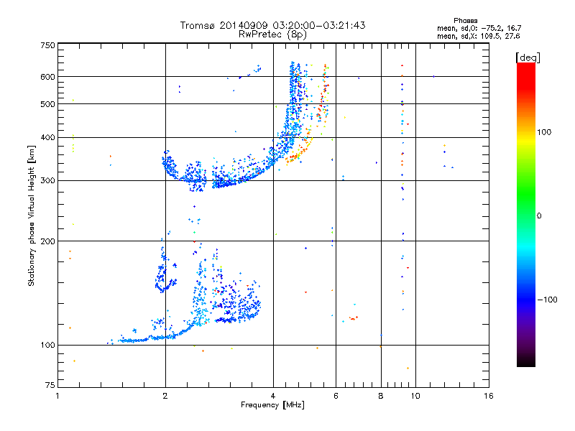This screenshot has height=431, width=575.
Task: Click the Frequency [MHz] axis label
Action: pyautogui.click(x=272, y=405)
